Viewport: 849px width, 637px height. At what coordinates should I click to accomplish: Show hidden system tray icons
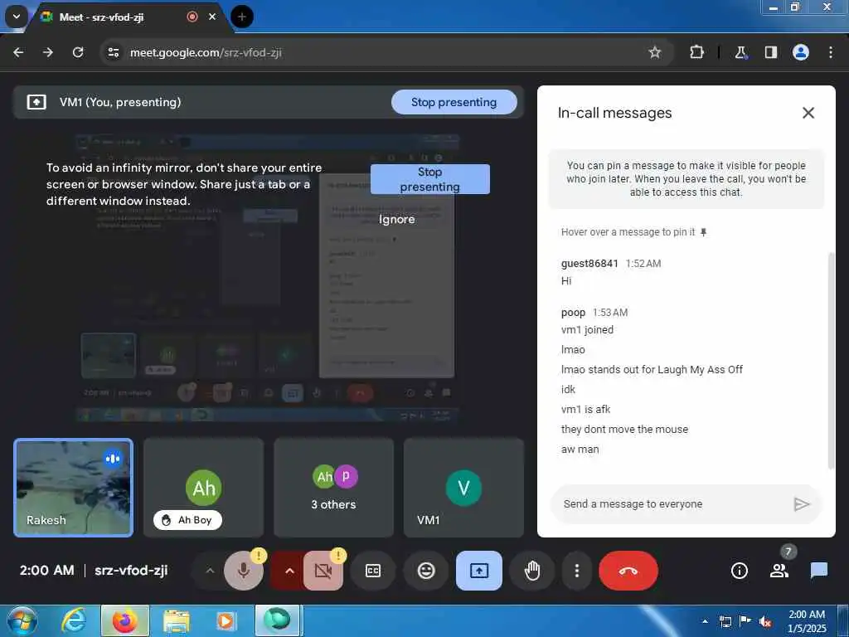click(x=705, y=620)
